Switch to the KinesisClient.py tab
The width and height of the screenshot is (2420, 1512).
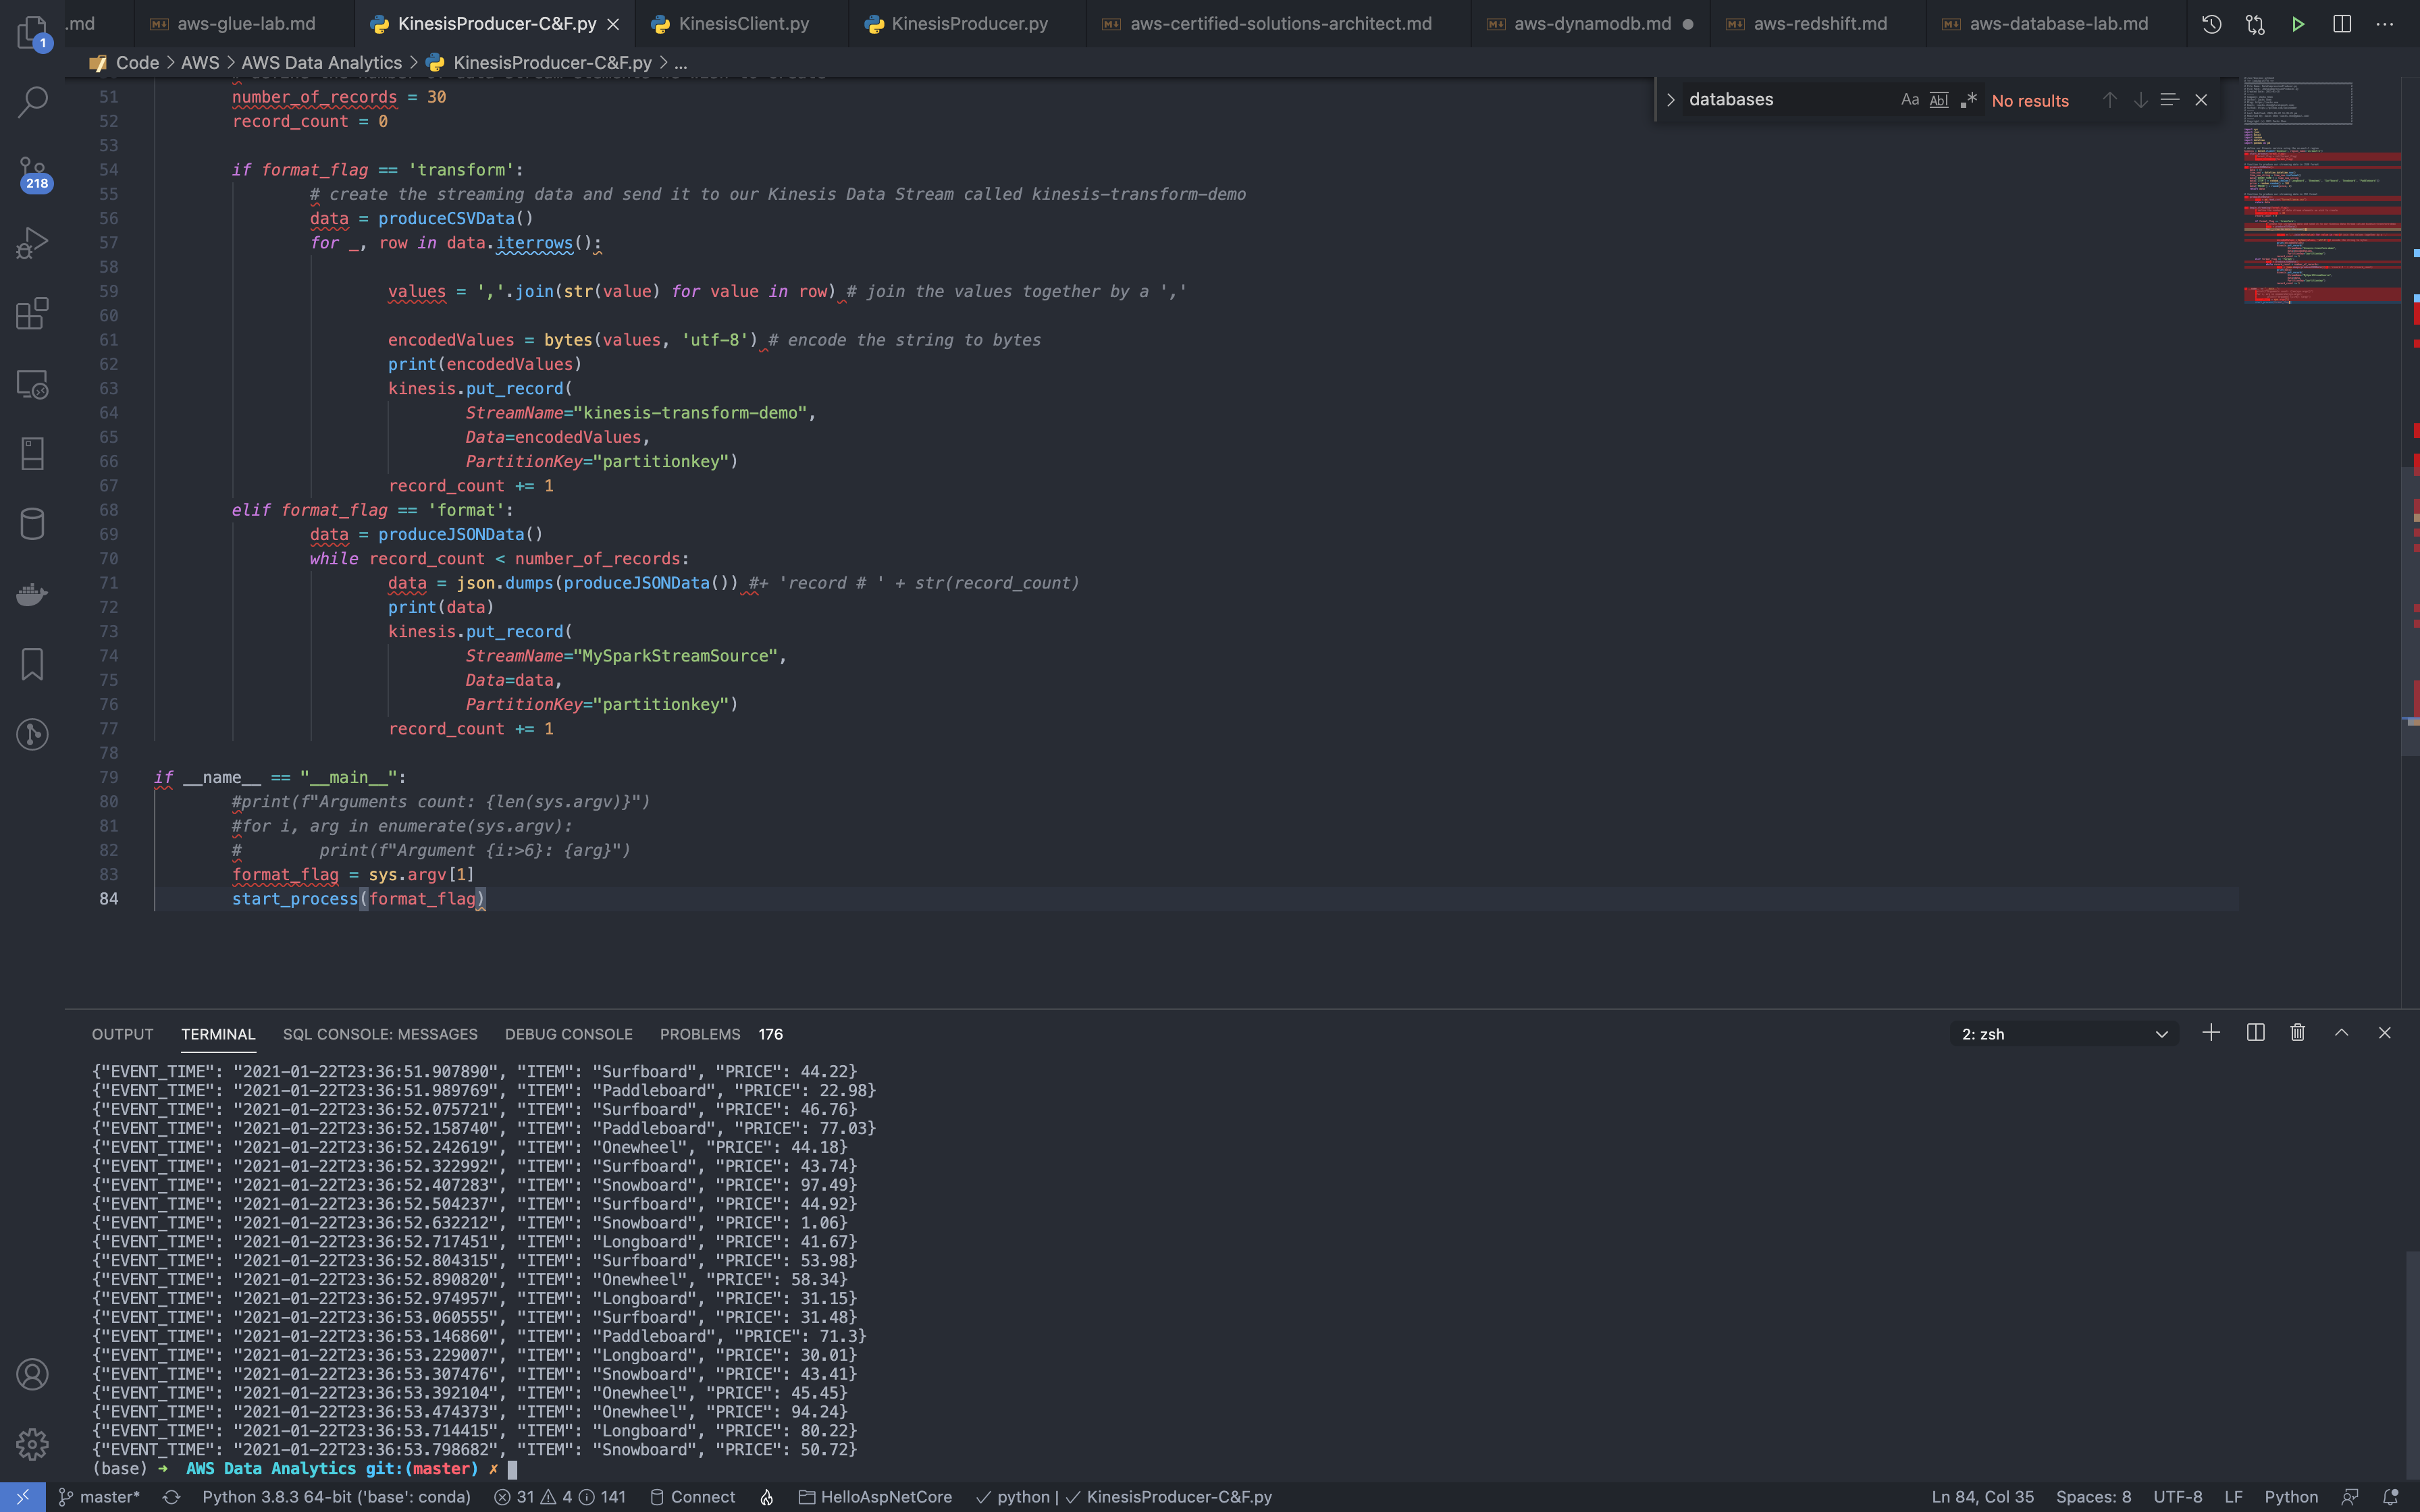[742, 24]
